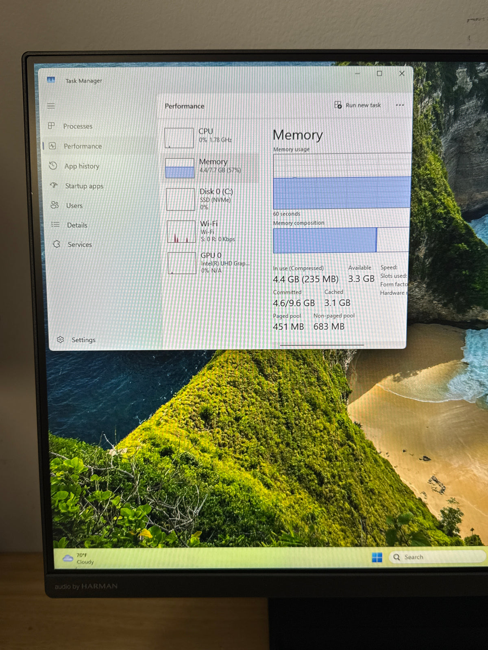Image resolution: width=488 pixels, height=650 pixels.
Task: Click 'S: 0 R: 0 Kbps' Wi-Fi text
Action: [x=218, y=239]
